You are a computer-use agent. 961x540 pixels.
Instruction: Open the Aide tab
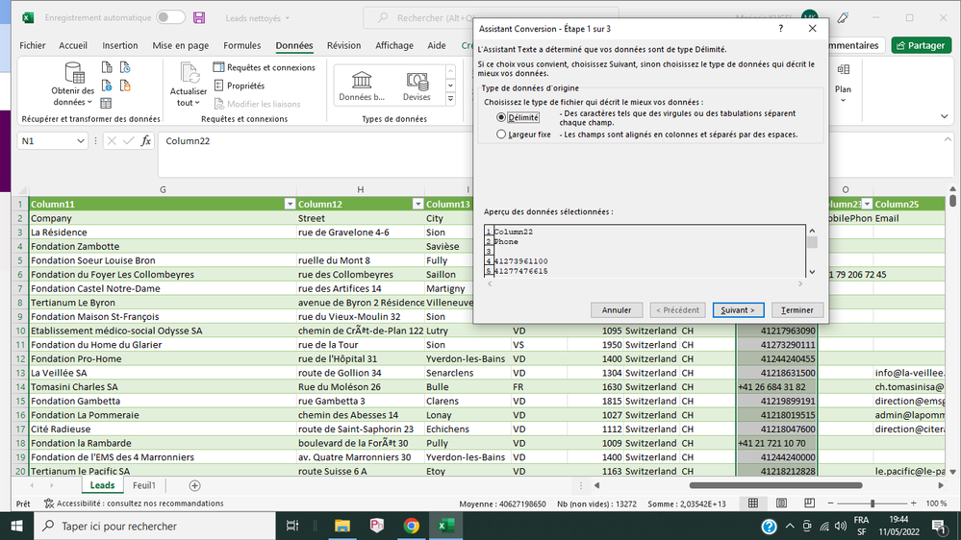tap(437, 45)
